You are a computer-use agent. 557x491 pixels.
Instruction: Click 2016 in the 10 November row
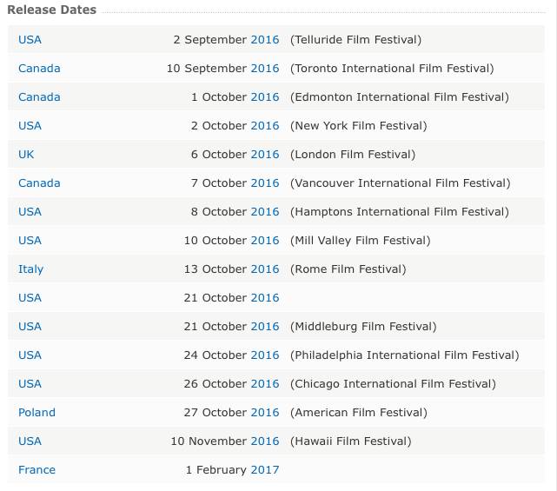tap(265, 441)
